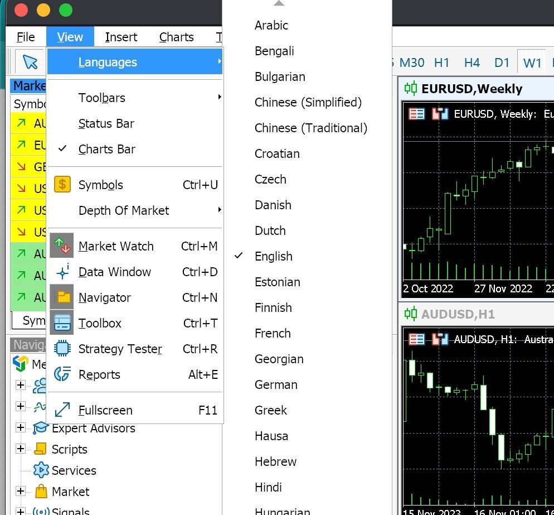
Task: Expand the Scripts tree node
Action: [21, 449]
